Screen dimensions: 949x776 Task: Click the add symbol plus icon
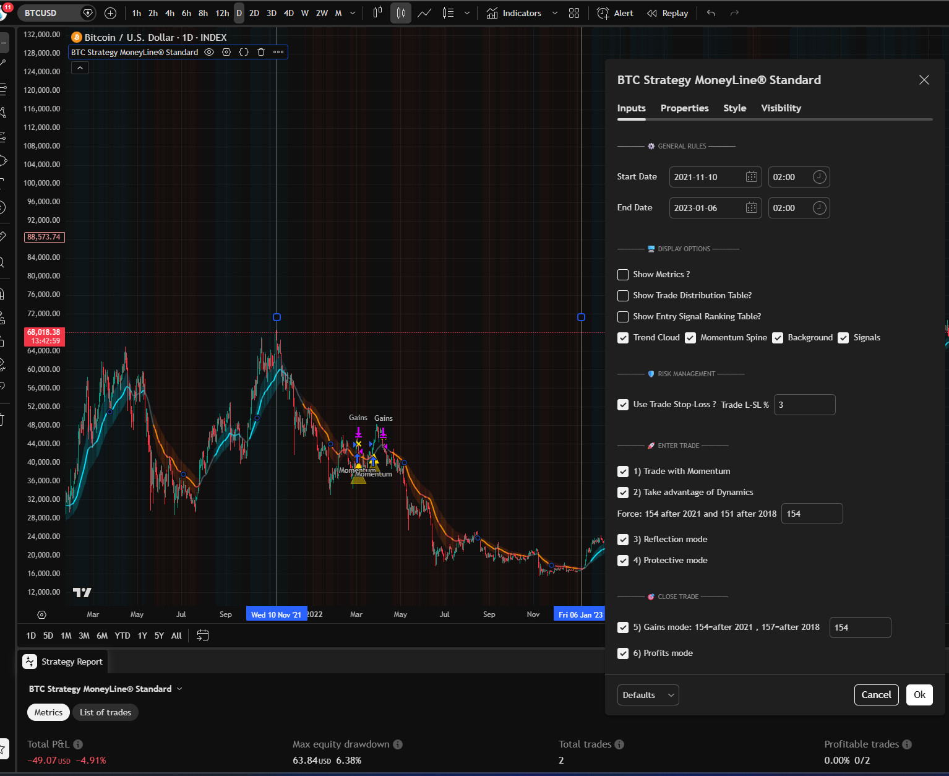tap(110, 13)
